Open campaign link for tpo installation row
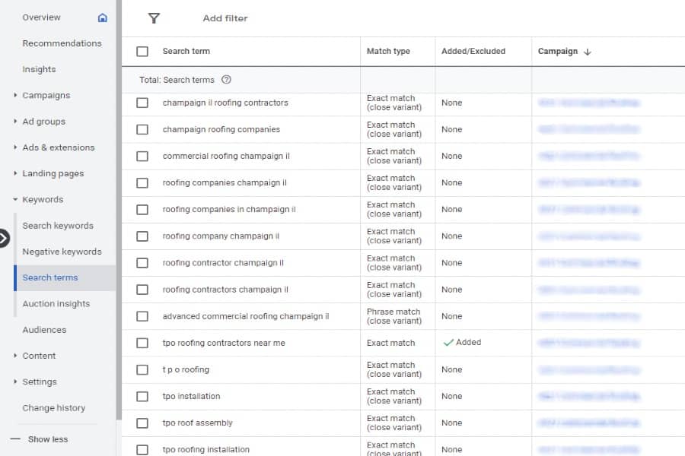Viewport: 685px width, 456px height. pos(589,396)
